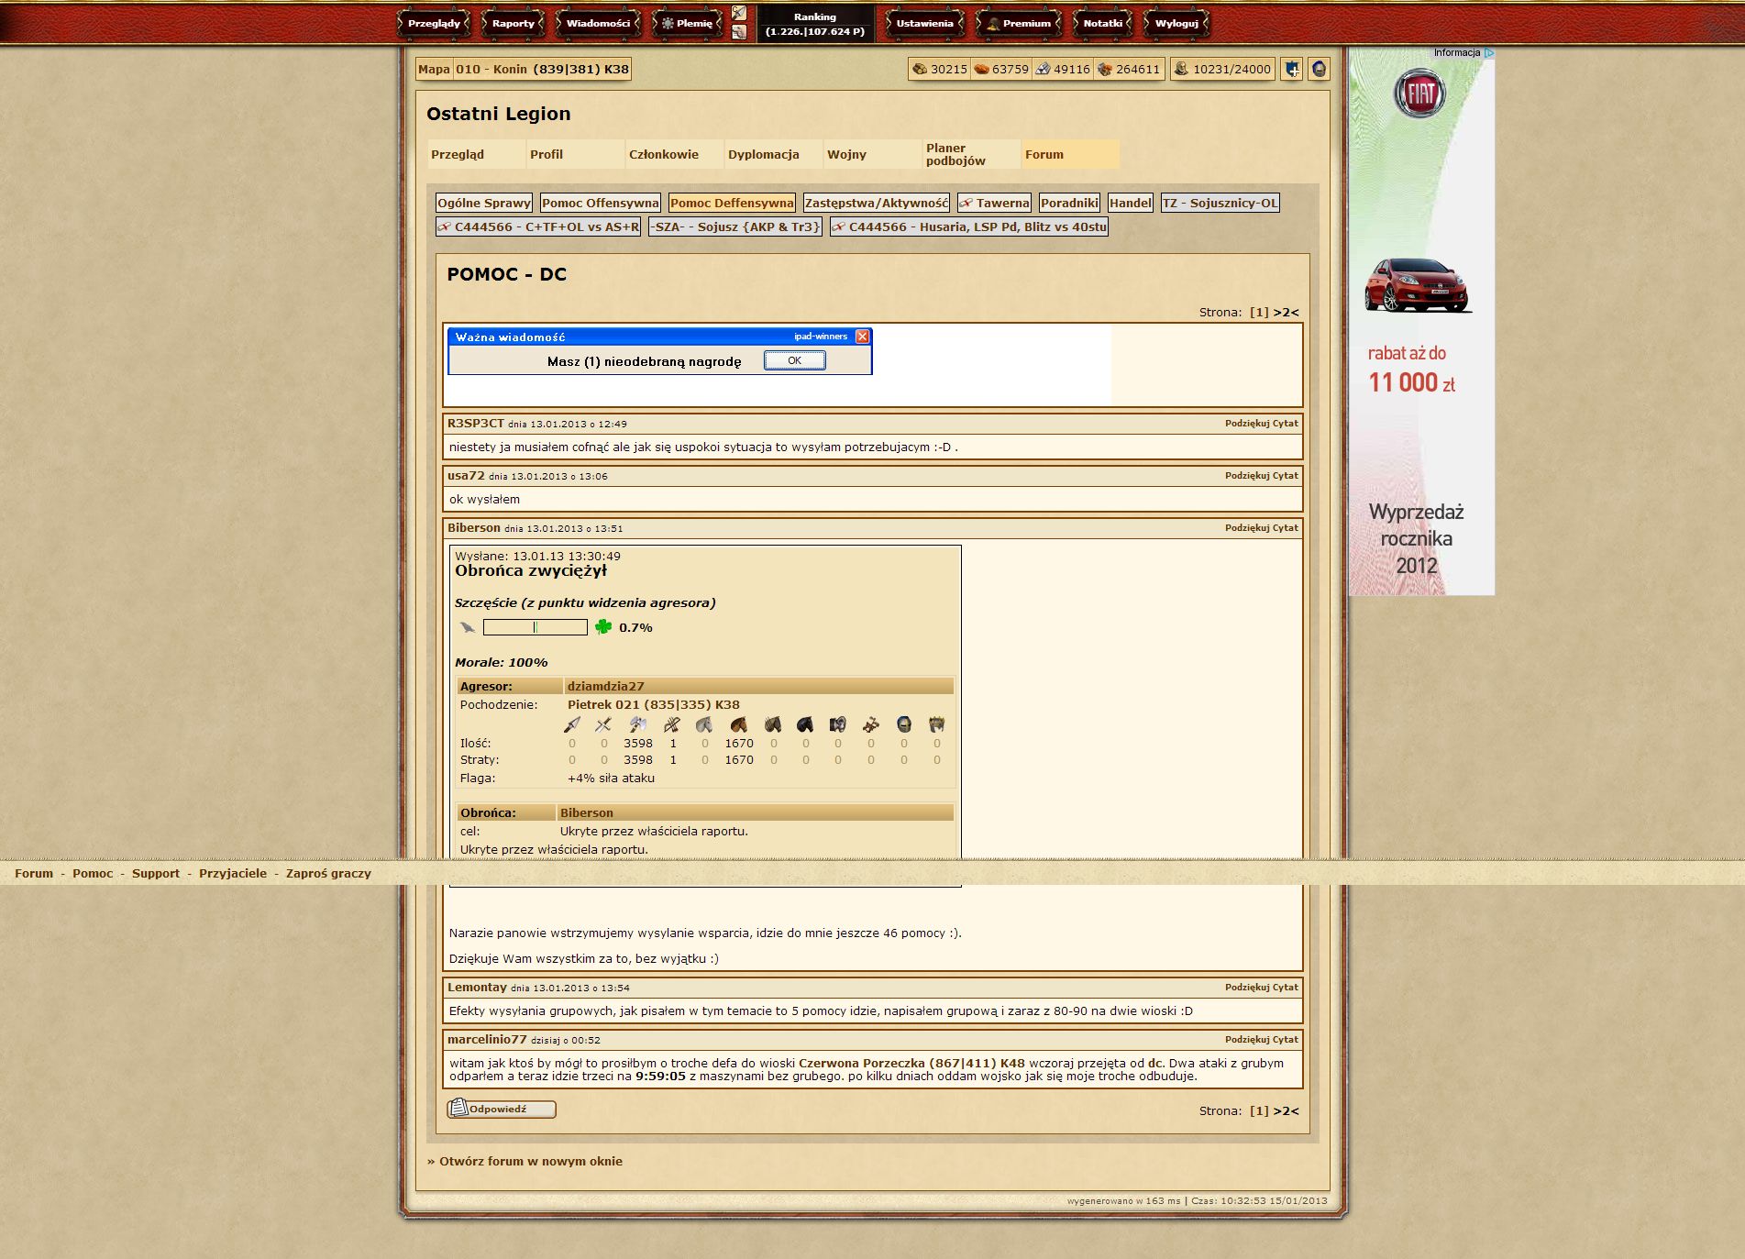Click the light cavalry horse icon
The image size is (1745, 1259).
pyautogui.click(x=738, y=725)
